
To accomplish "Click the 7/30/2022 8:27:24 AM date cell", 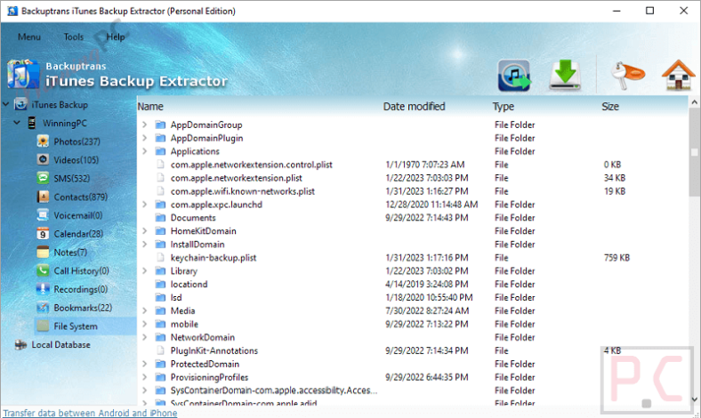I will [427, 310].
